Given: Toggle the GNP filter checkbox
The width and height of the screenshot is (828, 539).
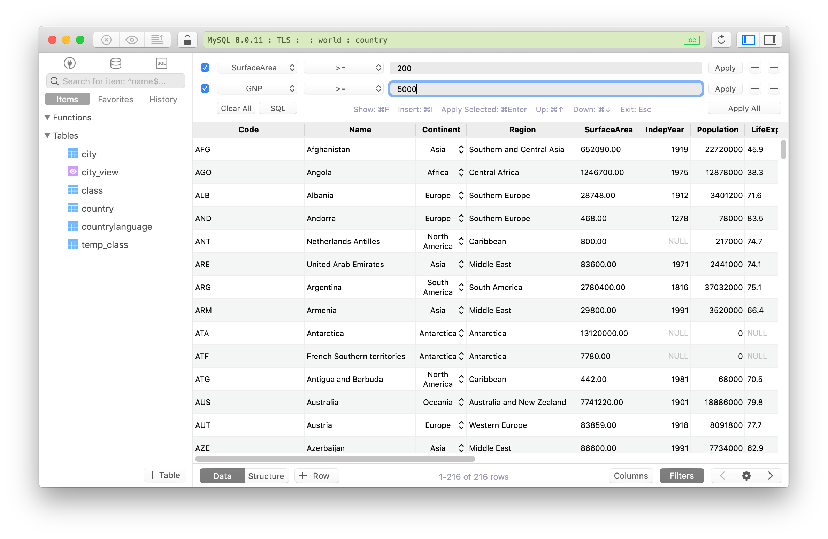Looking at the screenshot, I should click(x=205, y=89).
